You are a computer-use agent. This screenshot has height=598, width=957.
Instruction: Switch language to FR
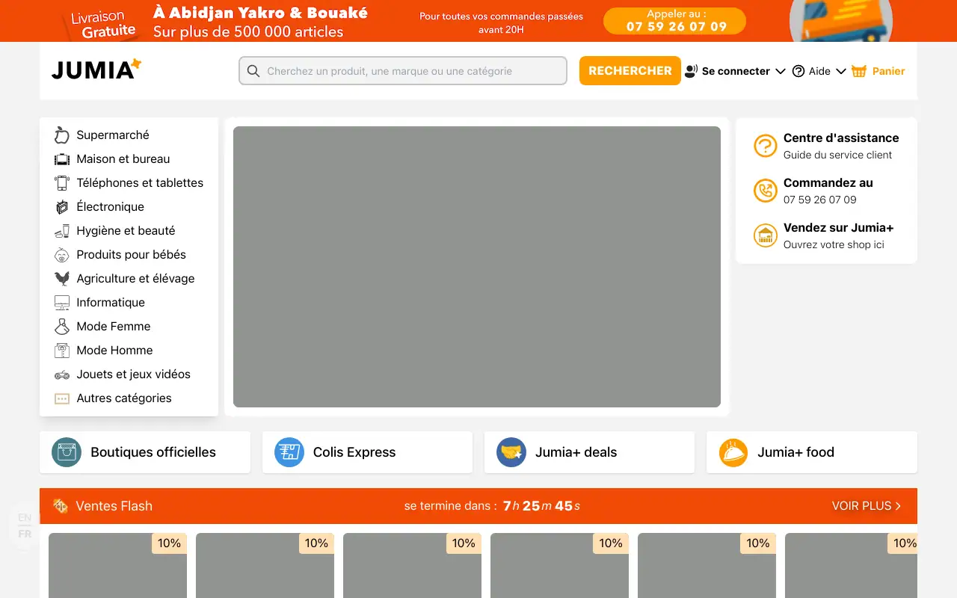pos(25,534)
